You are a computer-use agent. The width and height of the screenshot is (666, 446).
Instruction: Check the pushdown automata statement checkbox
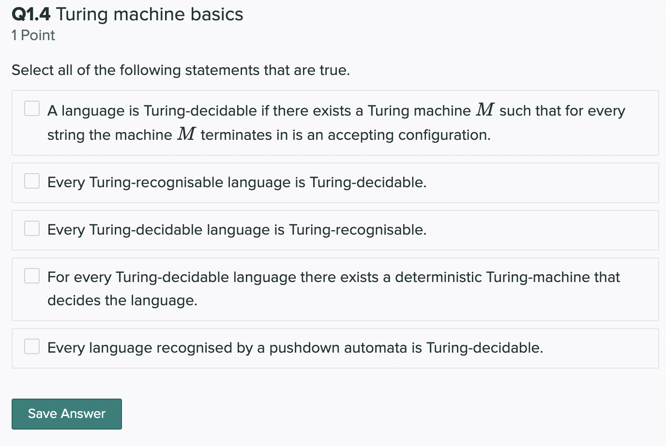tap(32, 346)
